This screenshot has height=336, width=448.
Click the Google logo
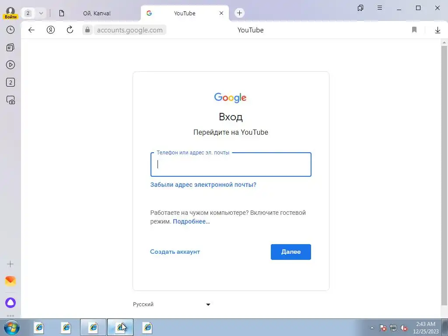pyautogui.click(x=230, y=98)
